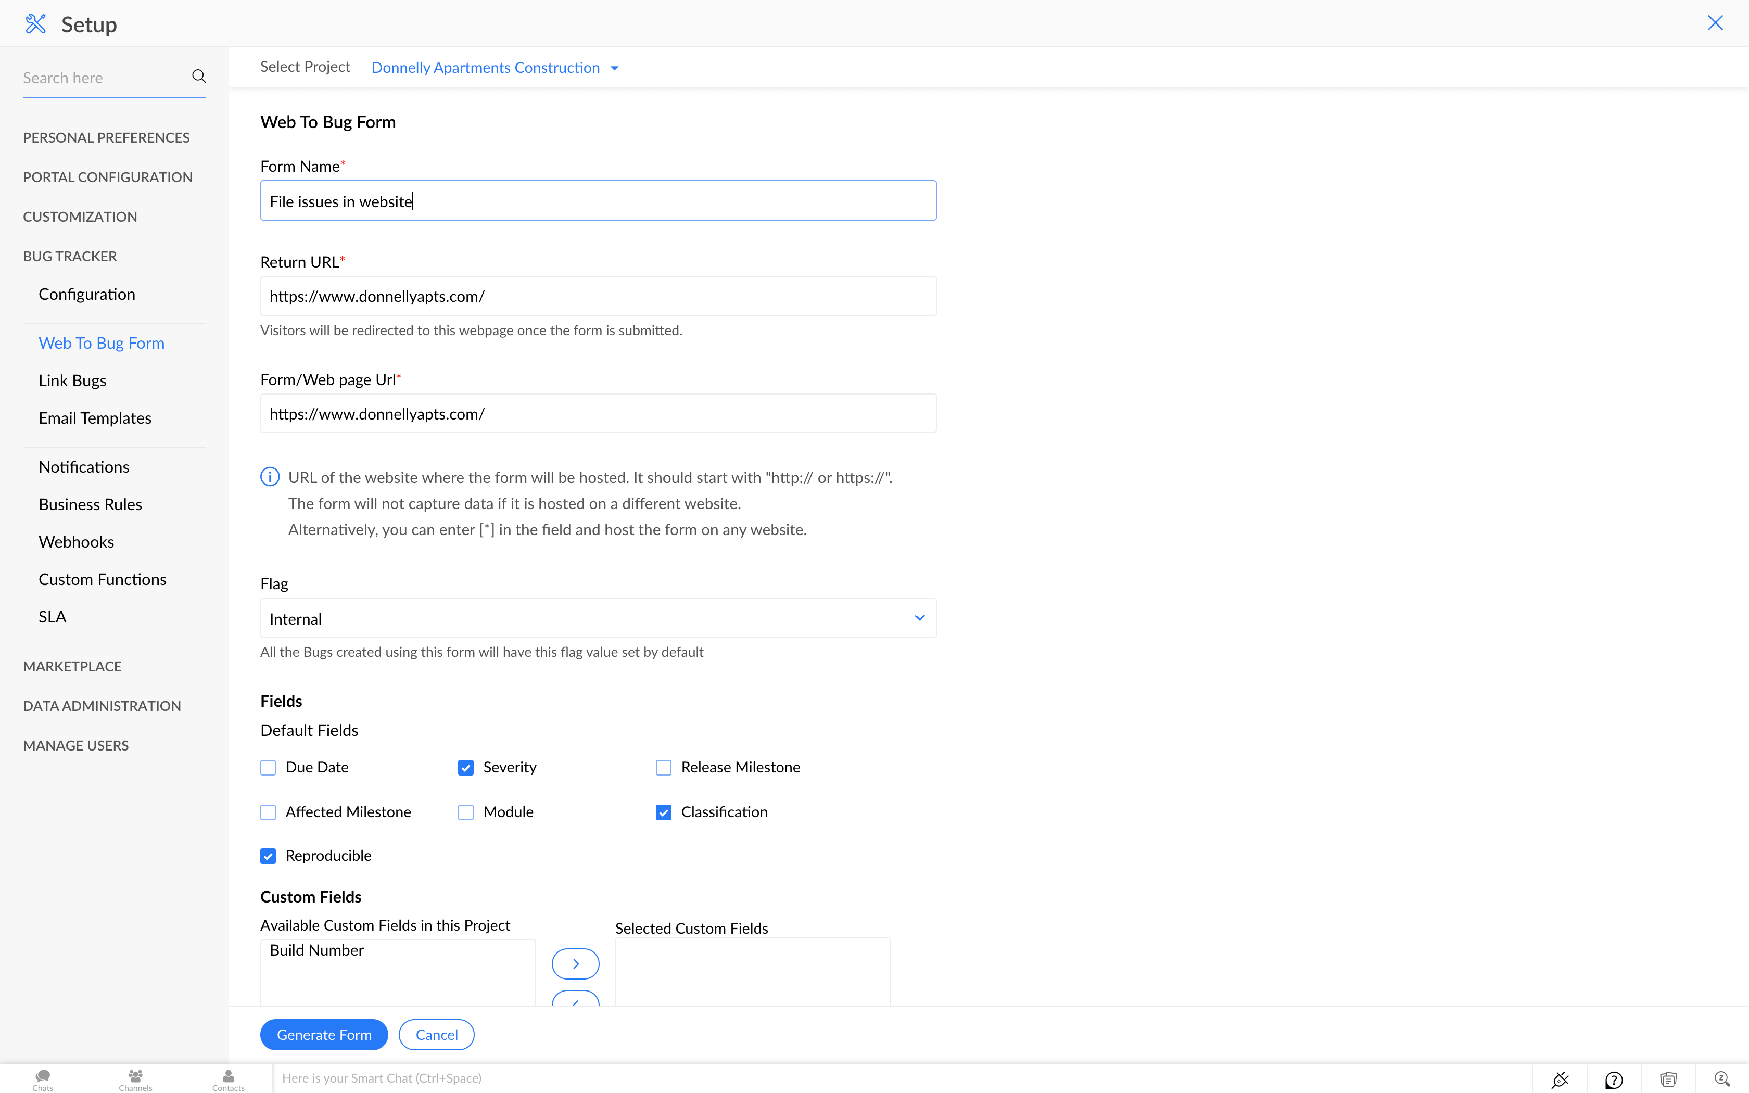Click inside Selected Custom Fields list box

(752, 972)
